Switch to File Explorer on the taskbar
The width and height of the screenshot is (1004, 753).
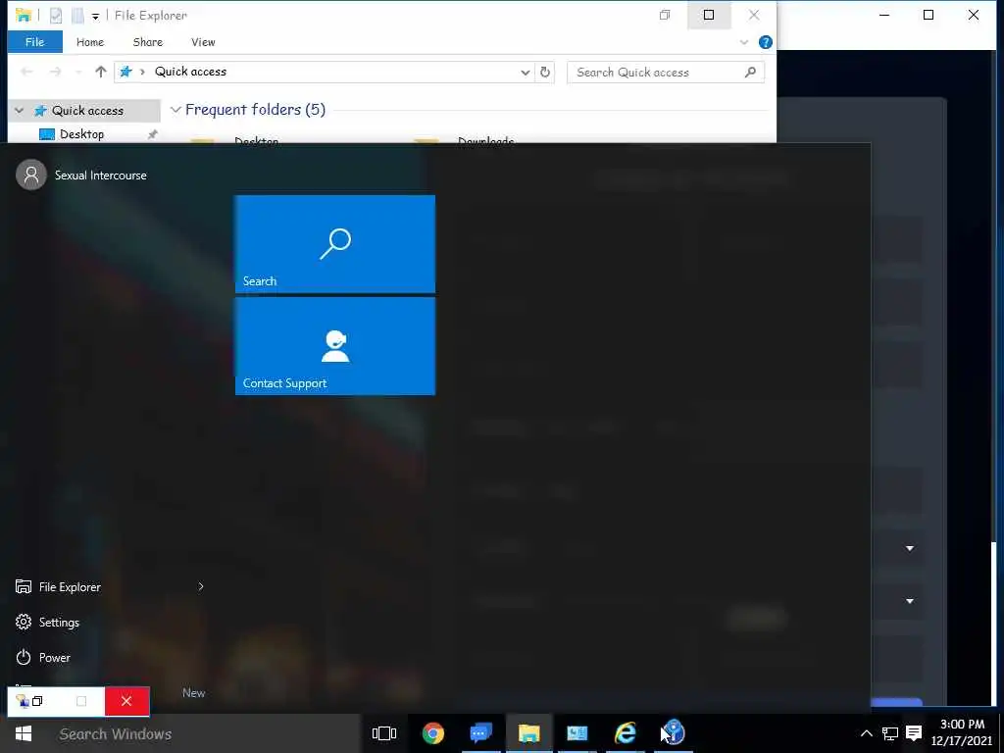click(x=528, y=733)
